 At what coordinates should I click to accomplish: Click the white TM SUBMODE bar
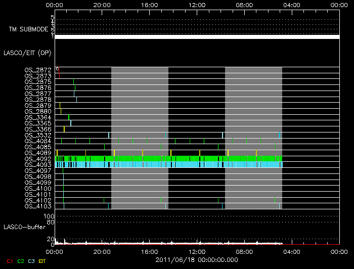pos(197,37)
